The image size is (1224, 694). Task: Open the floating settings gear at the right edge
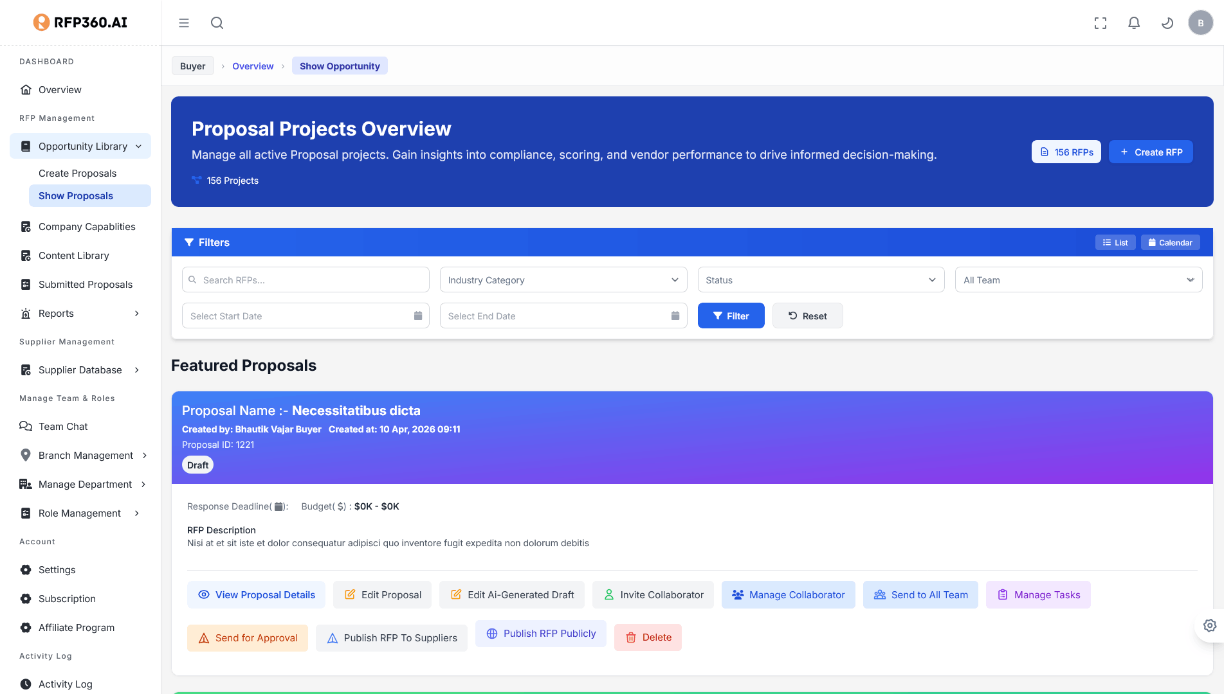tap(1210, 625)
